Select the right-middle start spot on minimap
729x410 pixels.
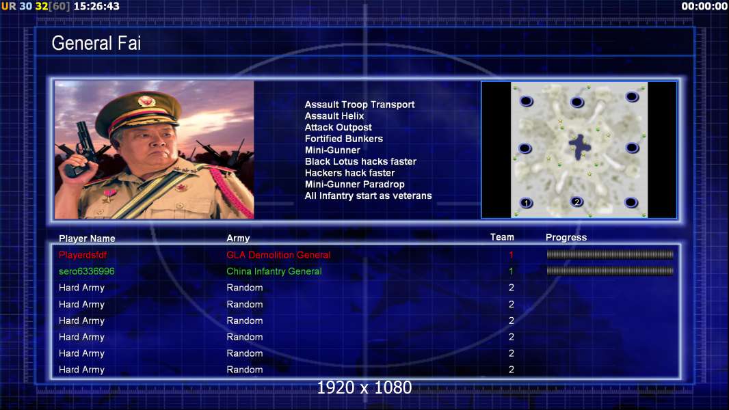click(632, 148)
